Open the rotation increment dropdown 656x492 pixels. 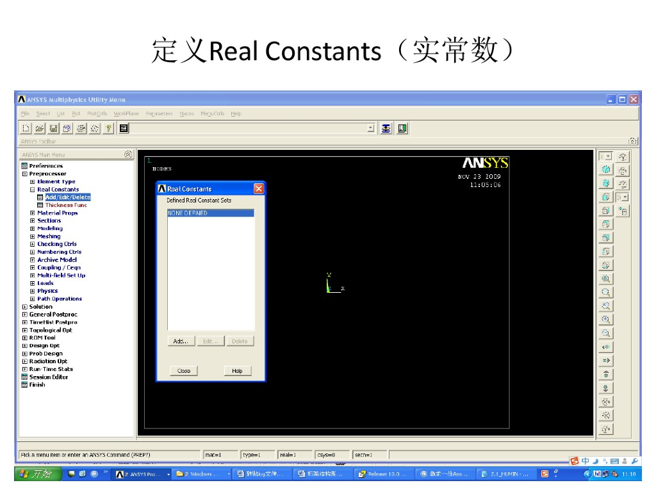[x=625, y=197]
